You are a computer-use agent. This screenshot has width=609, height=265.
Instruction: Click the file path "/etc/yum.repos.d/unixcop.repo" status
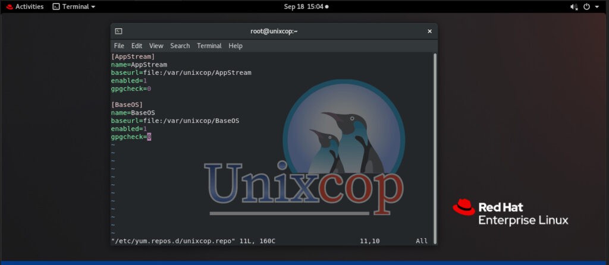(173, 241)
